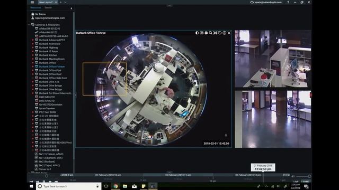
Task: Select Nx1-1 (Taiwan, APAC) server
Action: click(51, 154)
